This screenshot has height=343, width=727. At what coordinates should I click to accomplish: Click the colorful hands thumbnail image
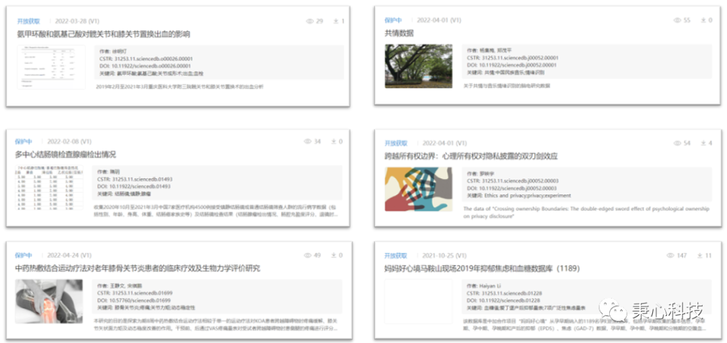[418, 189]
